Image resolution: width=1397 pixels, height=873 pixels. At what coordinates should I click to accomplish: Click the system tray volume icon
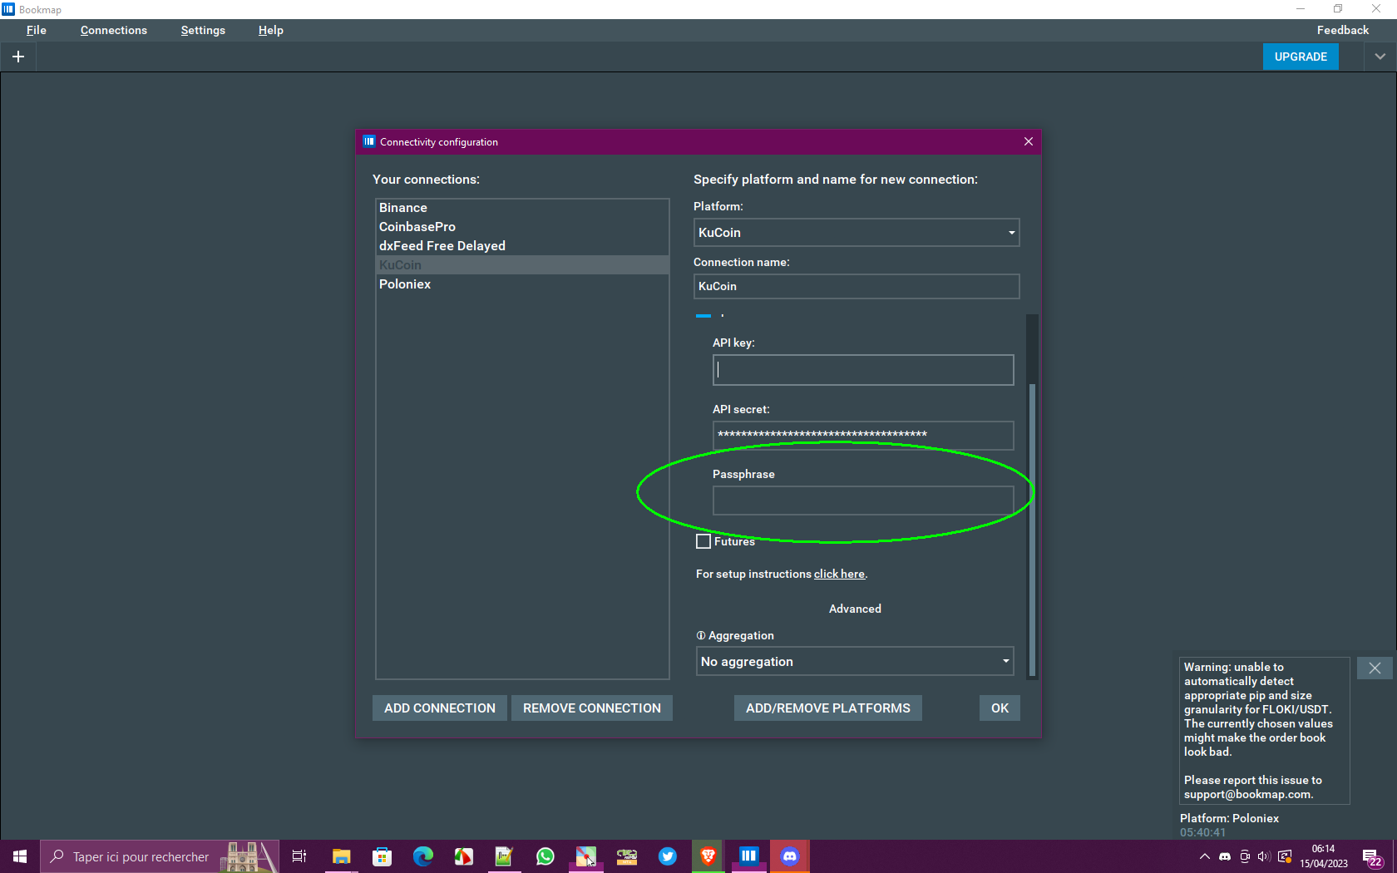coord(1264,856)
